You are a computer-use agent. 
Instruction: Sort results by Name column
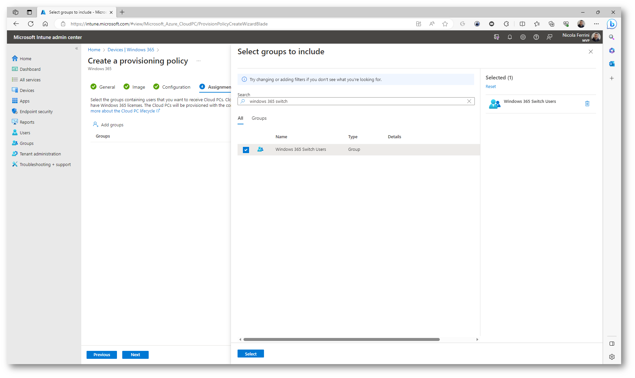point(281,137)
